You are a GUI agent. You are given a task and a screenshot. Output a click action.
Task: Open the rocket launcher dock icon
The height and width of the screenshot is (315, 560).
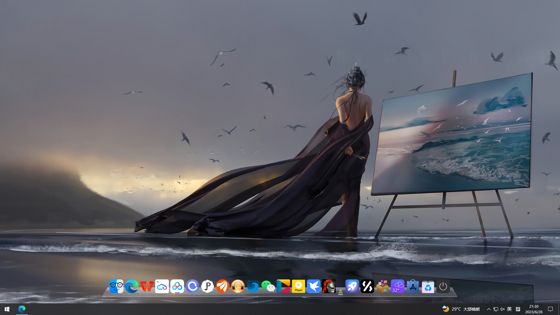point(352,286)
